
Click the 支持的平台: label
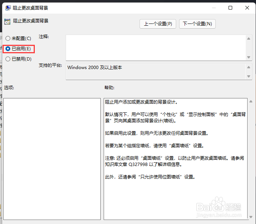(x=50, y=65)
